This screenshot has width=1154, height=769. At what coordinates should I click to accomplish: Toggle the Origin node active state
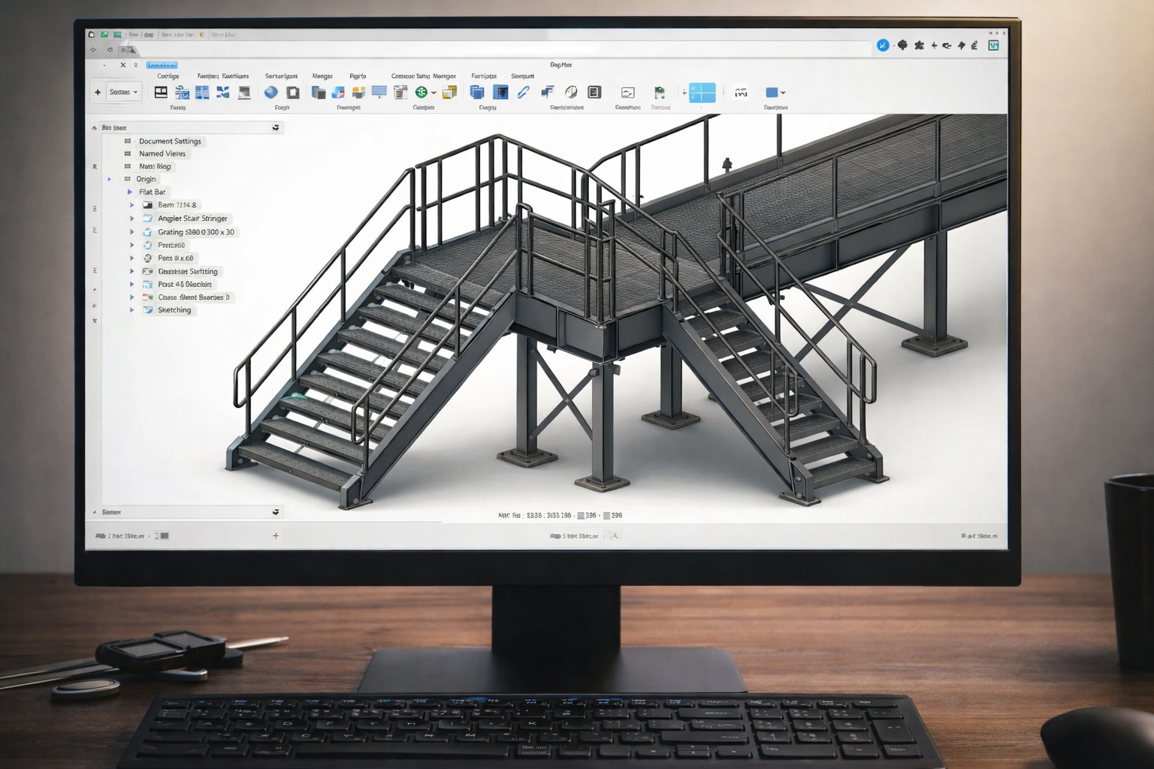108,179
